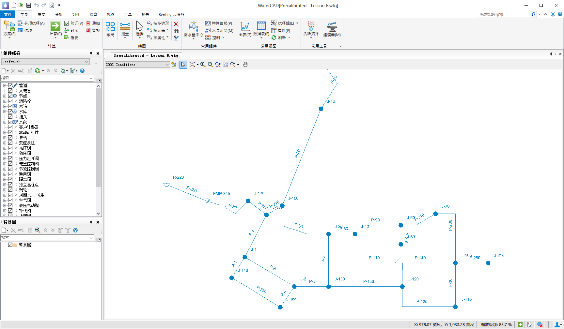Click the 计算(C) compute green arrow icon
The image size is (564, 329).
click(55, 26)
